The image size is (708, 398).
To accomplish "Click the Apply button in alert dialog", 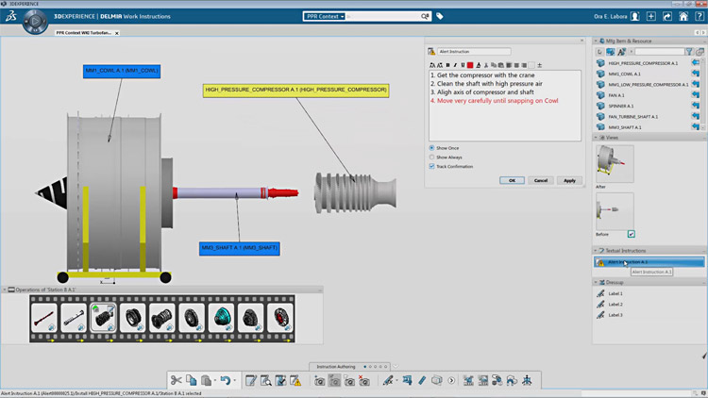I will click(568, 180).
